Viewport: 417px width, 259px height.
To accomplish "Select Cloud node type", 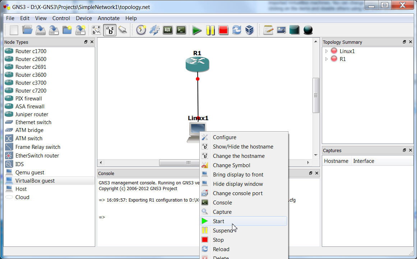I will [x=49, y=197].
